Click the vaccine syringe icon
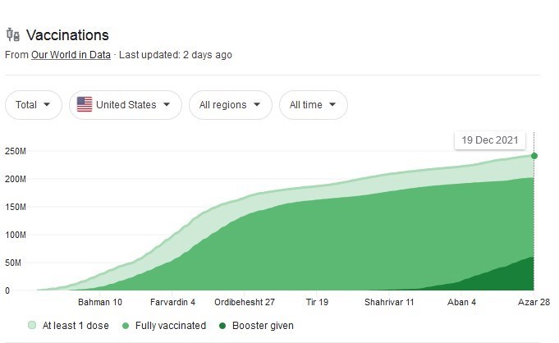The width and height of the screenshot is (559, 343). [12, 35]
